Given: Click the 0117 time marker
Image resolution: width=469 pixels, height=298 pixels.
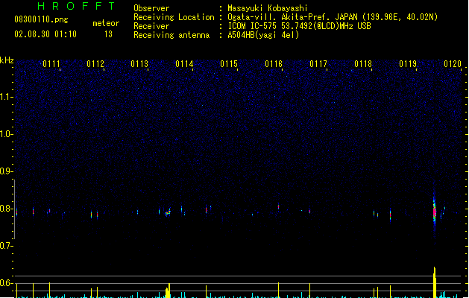Looking at the screenshot, I should [x=318, y=64].
